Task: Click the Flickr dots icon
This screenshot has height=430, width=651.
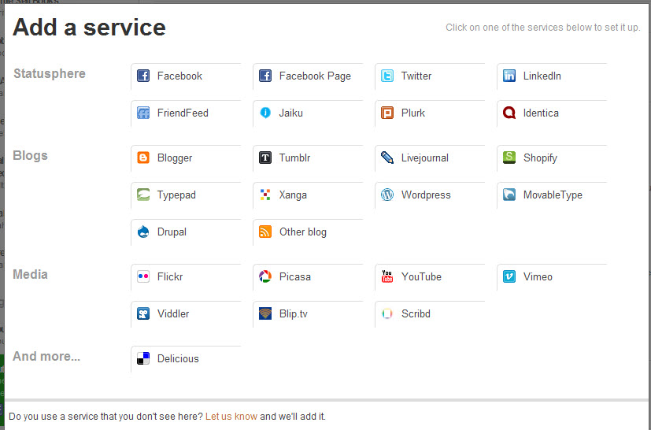Action: (x=143, y=276)
